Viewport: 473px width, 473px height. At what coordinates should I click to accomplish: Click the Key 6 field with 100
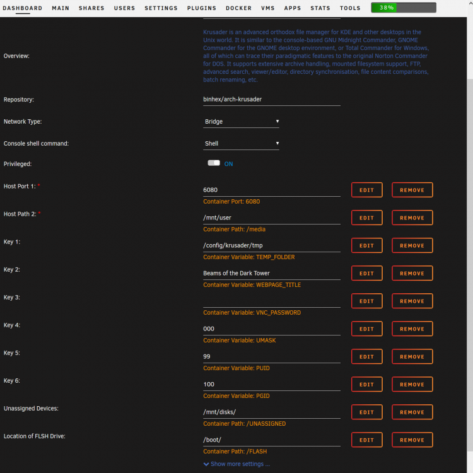point(272,384)
